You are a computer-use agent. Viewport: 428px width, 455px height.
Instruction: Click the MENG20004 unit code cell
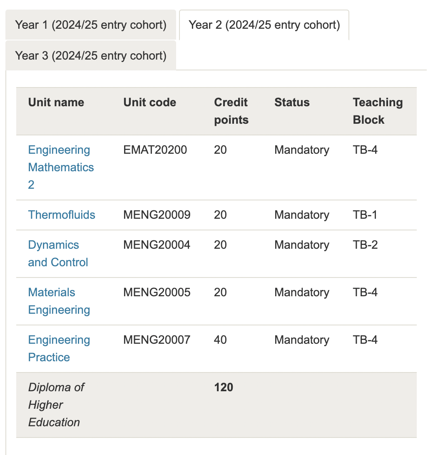coord(157,245)
